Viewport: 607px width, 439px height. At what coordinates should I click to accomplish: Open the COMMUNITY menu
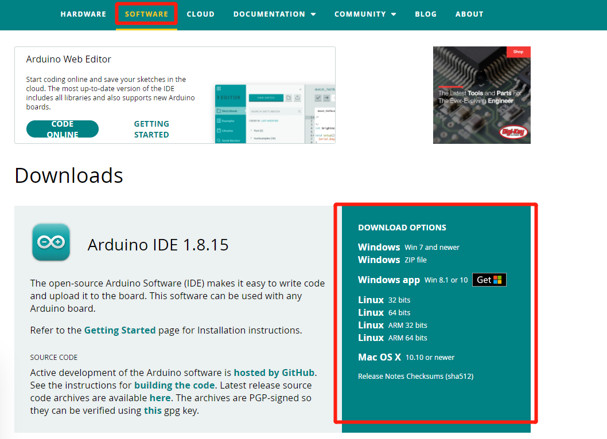[x=360, y=14]
